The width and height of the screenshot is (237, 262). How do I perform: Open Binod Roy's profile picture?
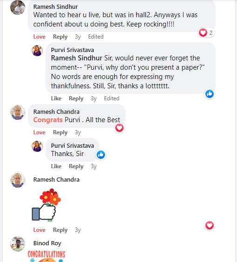pos(18,244)
